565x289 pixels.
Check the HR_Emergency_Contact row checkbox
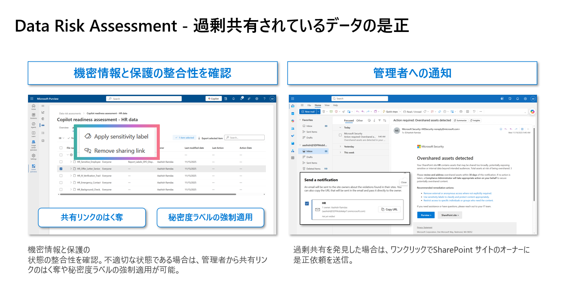pos(61,183)
